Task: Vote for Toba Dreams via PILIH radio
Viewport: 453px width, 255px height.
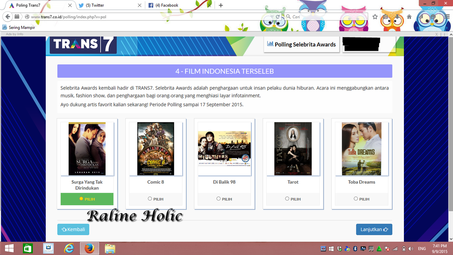Action: click(356, 198)
